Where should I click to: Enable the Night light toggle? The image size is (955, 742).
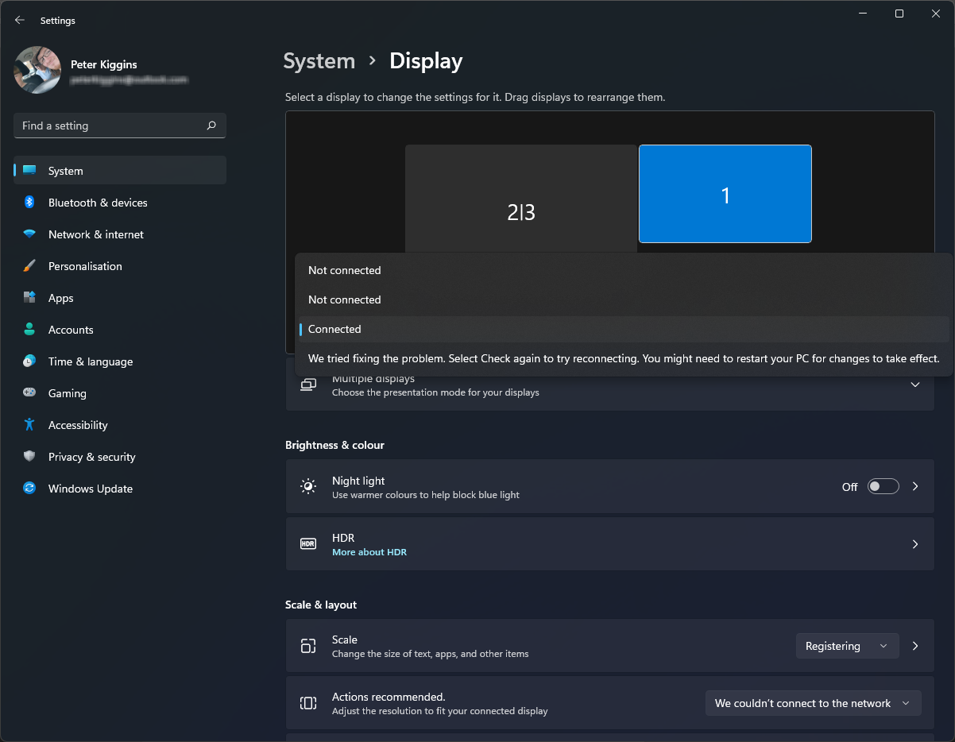[883, 486]
